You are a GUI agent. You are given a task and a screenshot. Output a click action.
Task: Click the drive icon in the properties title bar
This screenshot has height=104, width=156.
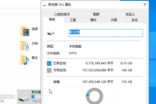coord(45,5)
